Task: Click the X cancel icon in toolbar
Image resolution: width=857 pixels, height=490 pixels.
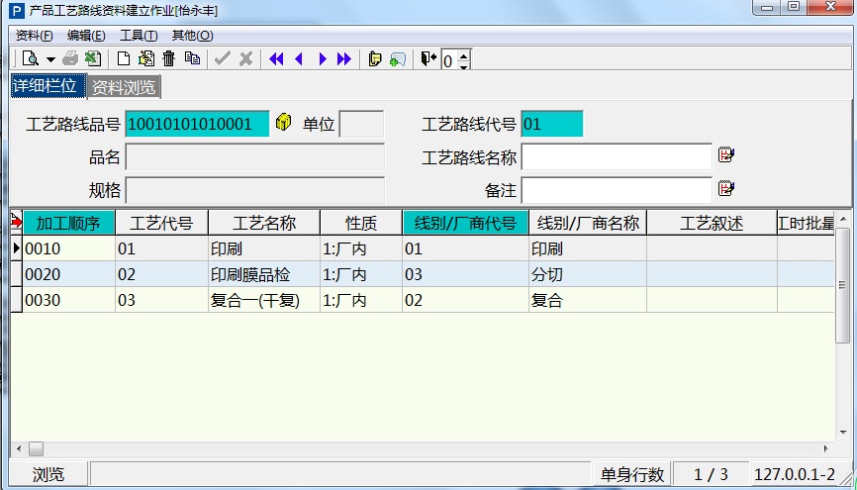Action: click(x=246, y=58)
